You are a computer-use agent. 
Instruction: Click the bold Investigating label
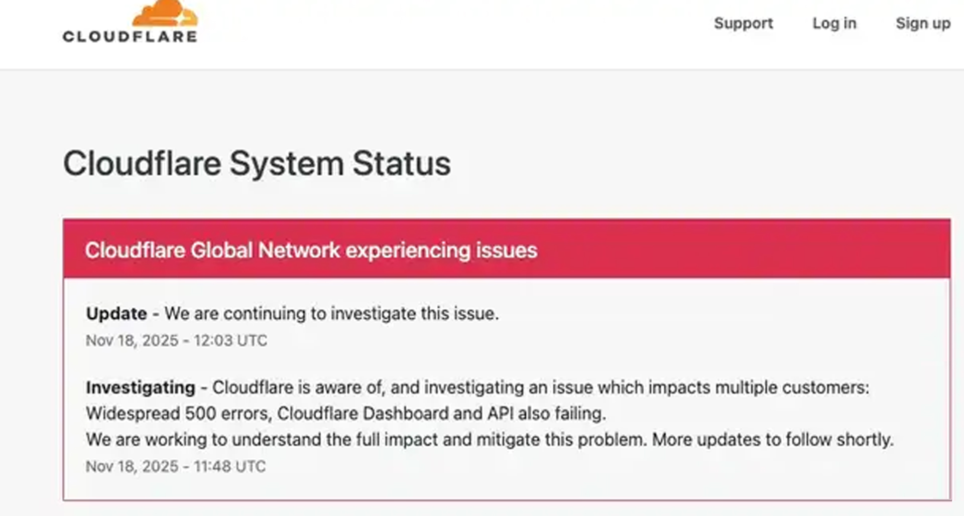tap(141, 388)
